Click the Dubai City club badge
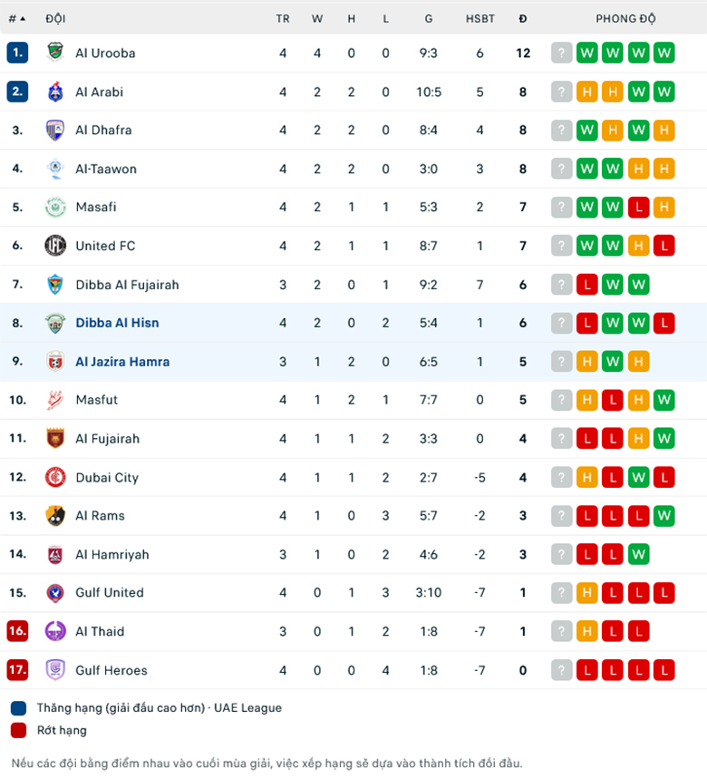The width and height of the screenshot is (707, 778). pyautogui.click(x=55, y=477)
